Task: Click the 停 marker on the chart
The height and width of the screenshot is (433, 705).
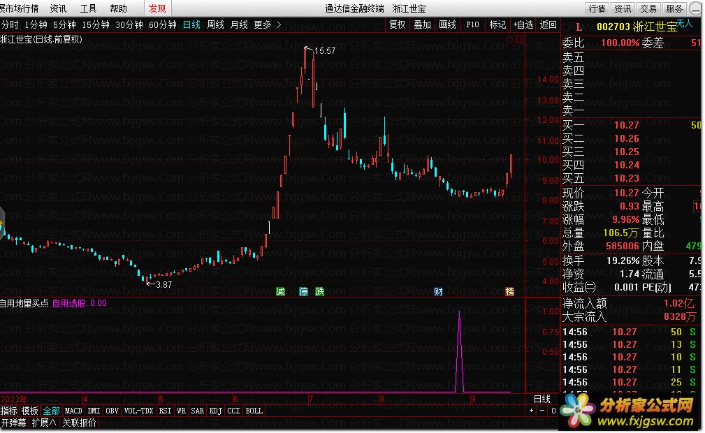Action: coord(303,292)
